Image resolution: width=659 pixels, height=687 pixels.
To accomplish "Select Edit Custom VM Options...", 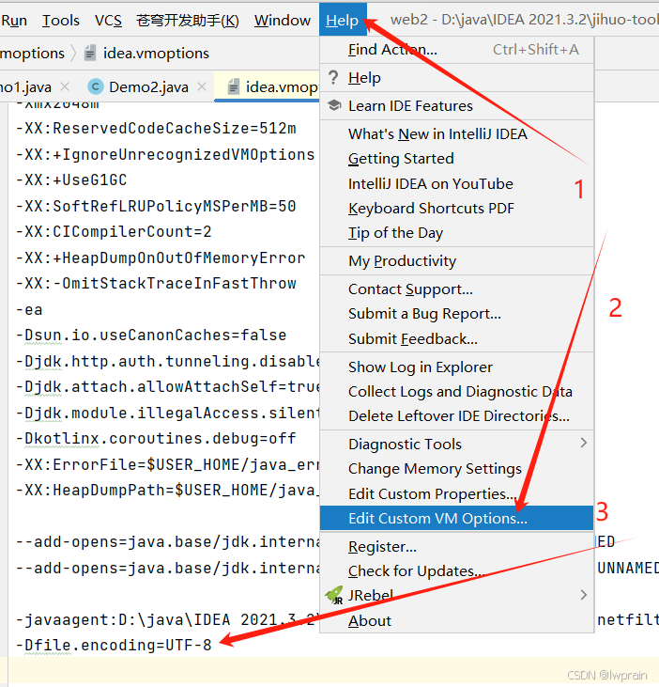I will click(456, 519).
